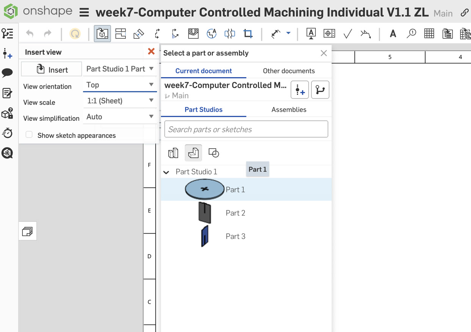Click the box with question mark sidebar icon
This screenshot has width=471, height=332.
click(x=7, y=113)
